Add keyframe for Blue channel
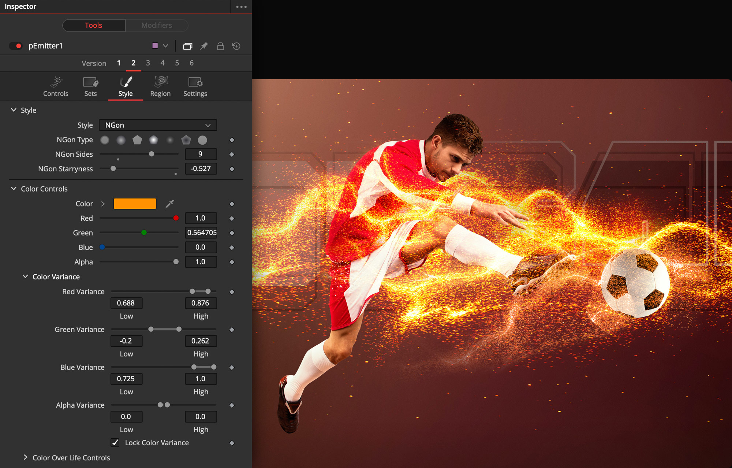This screenshot has width=732, height=468. pyautogui.click(x=232, y=248)
